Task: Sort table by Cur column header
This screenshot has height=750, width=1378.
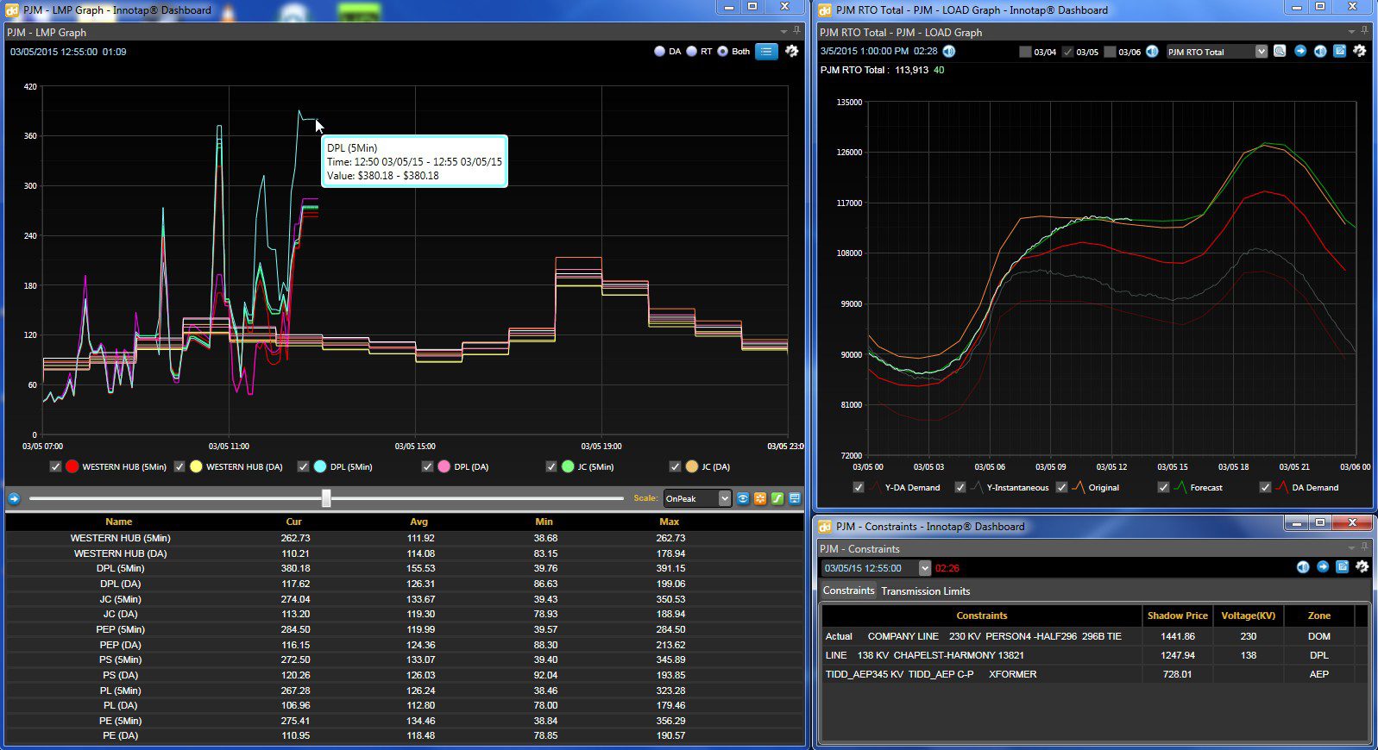Action: coord(293,522)
